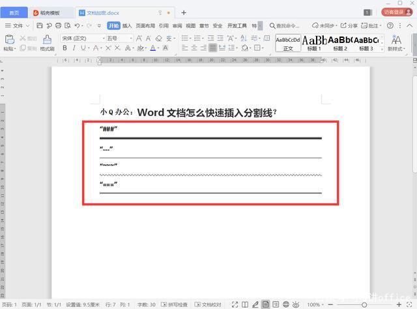Open a new tab with the plus button
The width and height of the screenshot is (417, 309).
click(184, 12)
